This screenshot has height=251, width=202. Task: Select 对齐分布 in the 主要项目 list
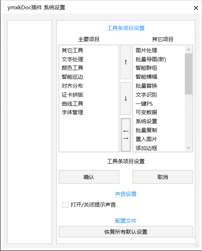(x=72, y=86)
